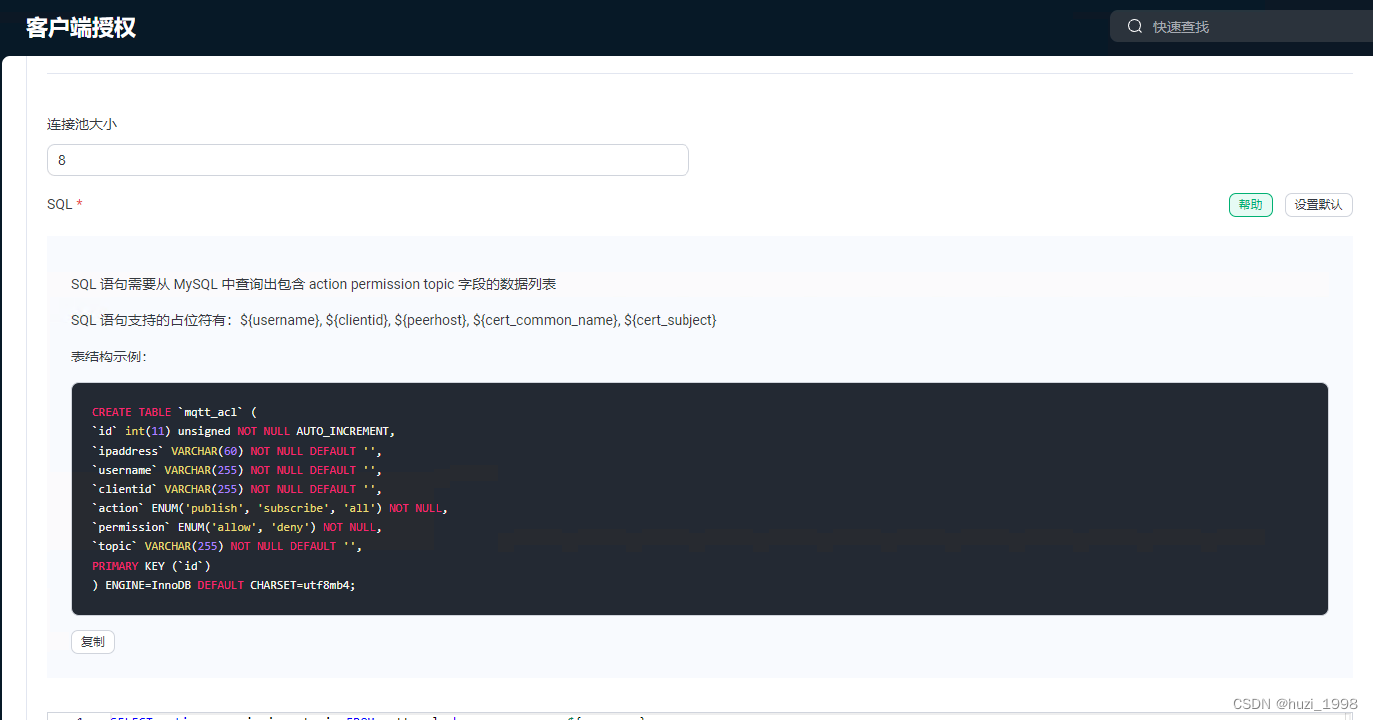1373x720 pixels.
Task: Focus the 快速查找 quick search field
Action: (1241, 27)
